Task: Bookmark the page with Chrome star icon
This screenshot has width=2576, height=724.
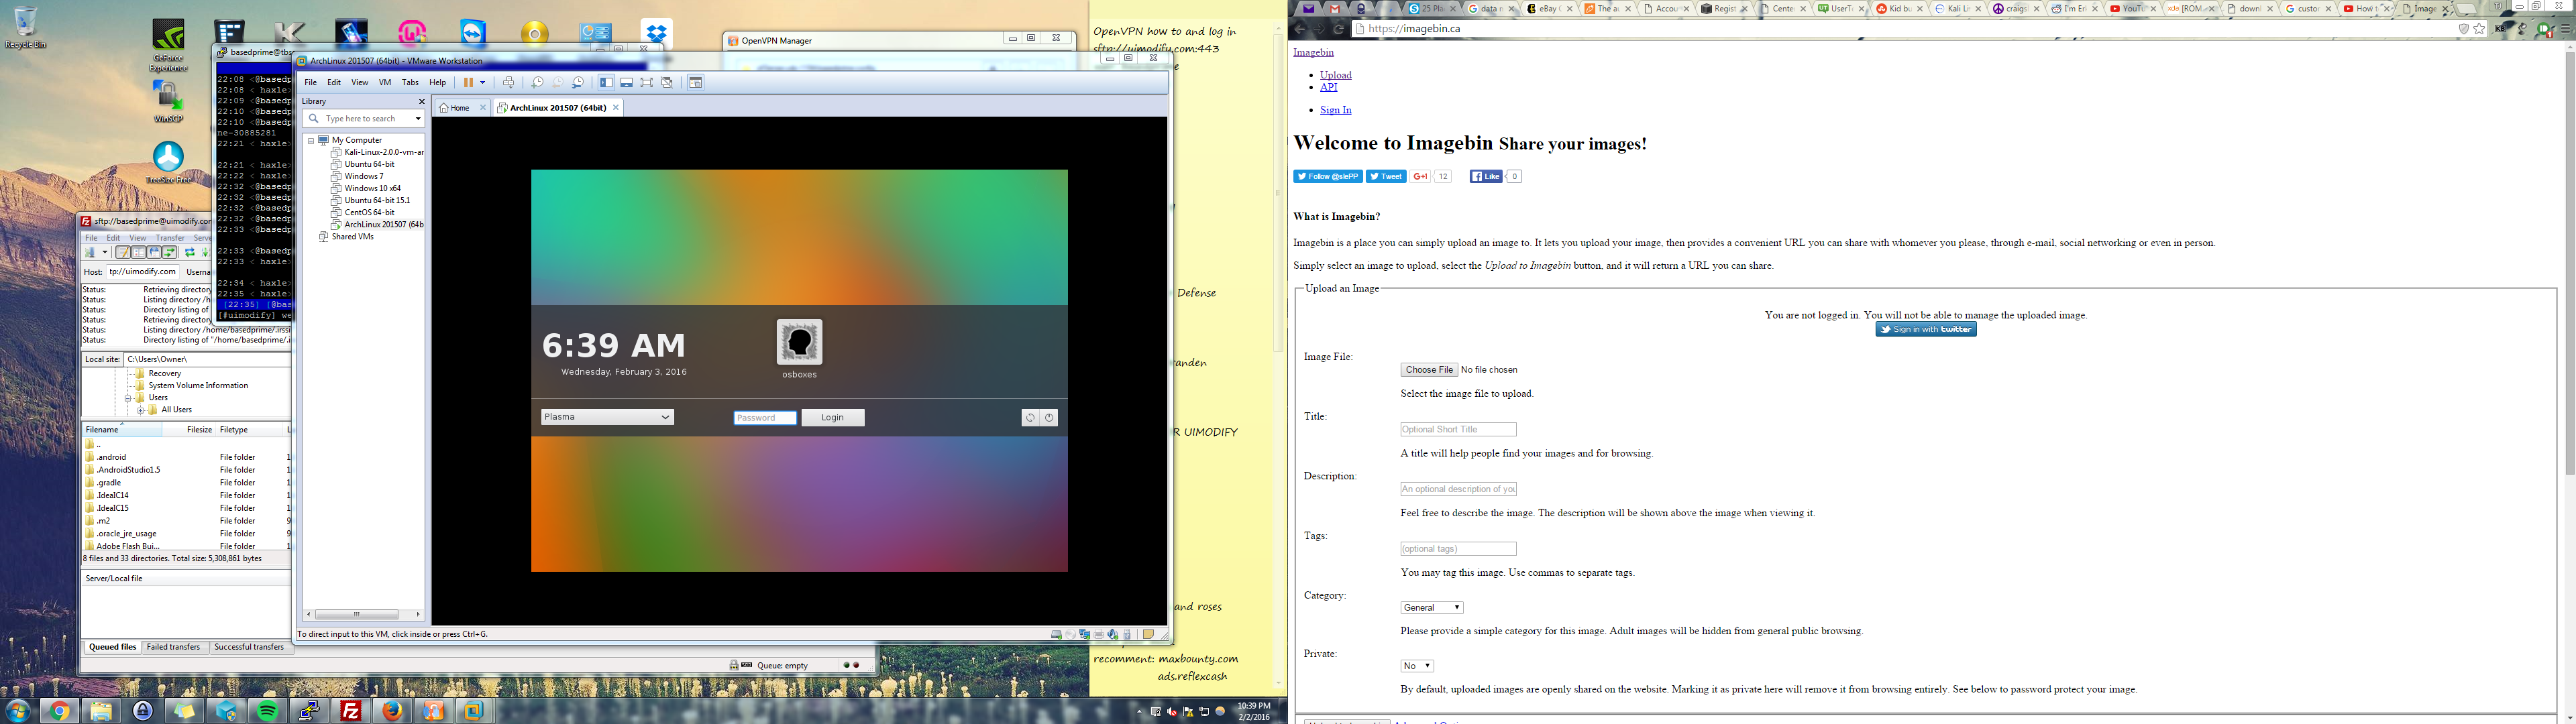Action: [x=2479, y=29]
